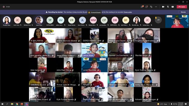This screenshot has height=106, width=189.
Task: Open the reactions icon in toolbar
Action: pyautogui.click(x=151, y=7)
